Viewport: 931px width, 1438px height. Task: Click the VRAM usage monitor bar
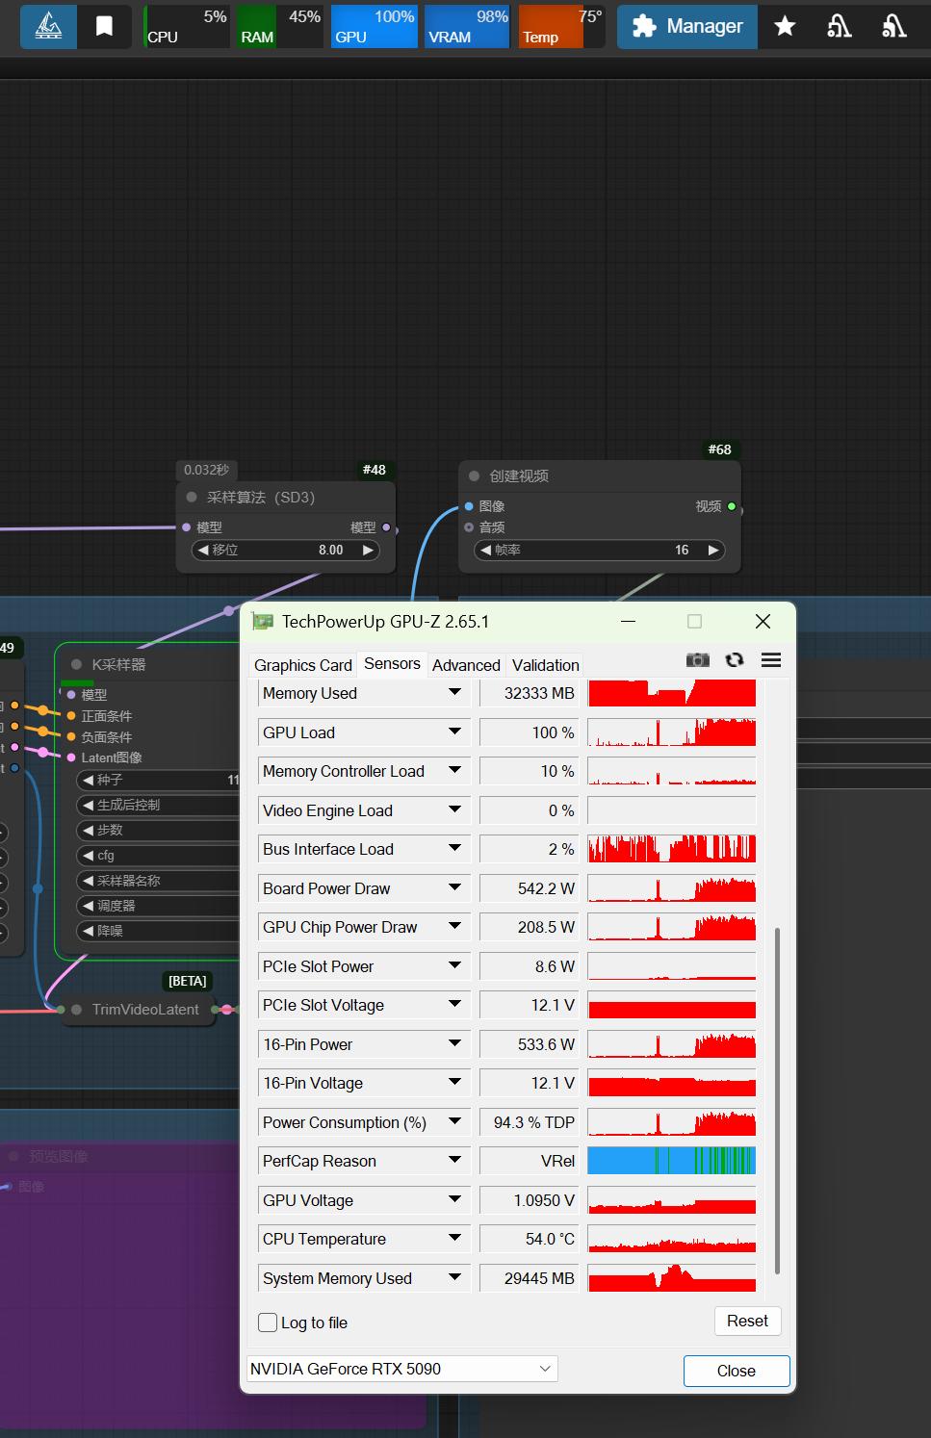point(468,26)
